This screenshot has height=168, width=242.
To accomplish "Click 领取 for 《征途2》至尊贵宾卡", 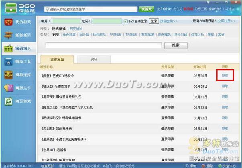I will coord(225,86).
